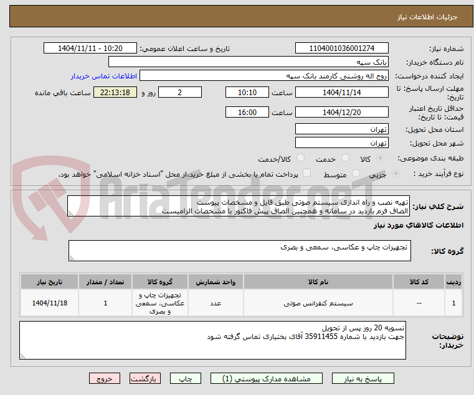474x395 pixels.
Task: Click the چاپ print button
Action: [186, 378]
